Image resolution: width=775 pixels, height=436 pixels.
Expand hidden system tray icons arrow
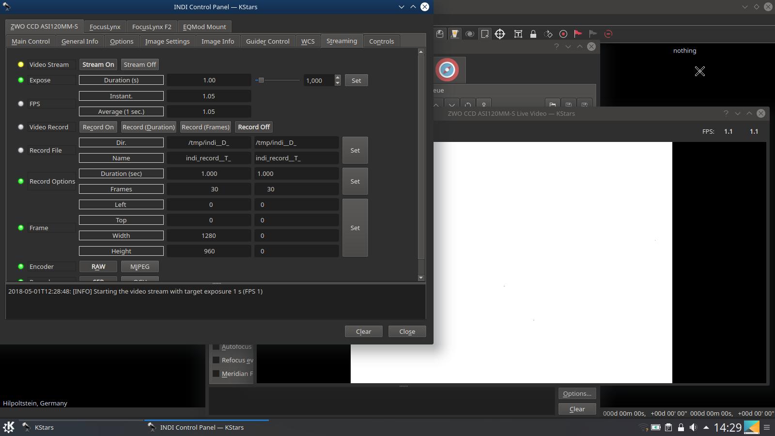coord(706,427)
